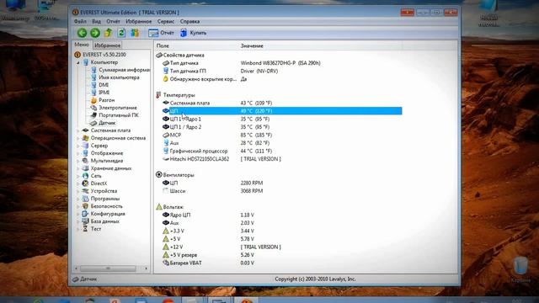Click the Refresh toolbar icon
The height and width of the screenshot is (303, 539).
point(121,33)
